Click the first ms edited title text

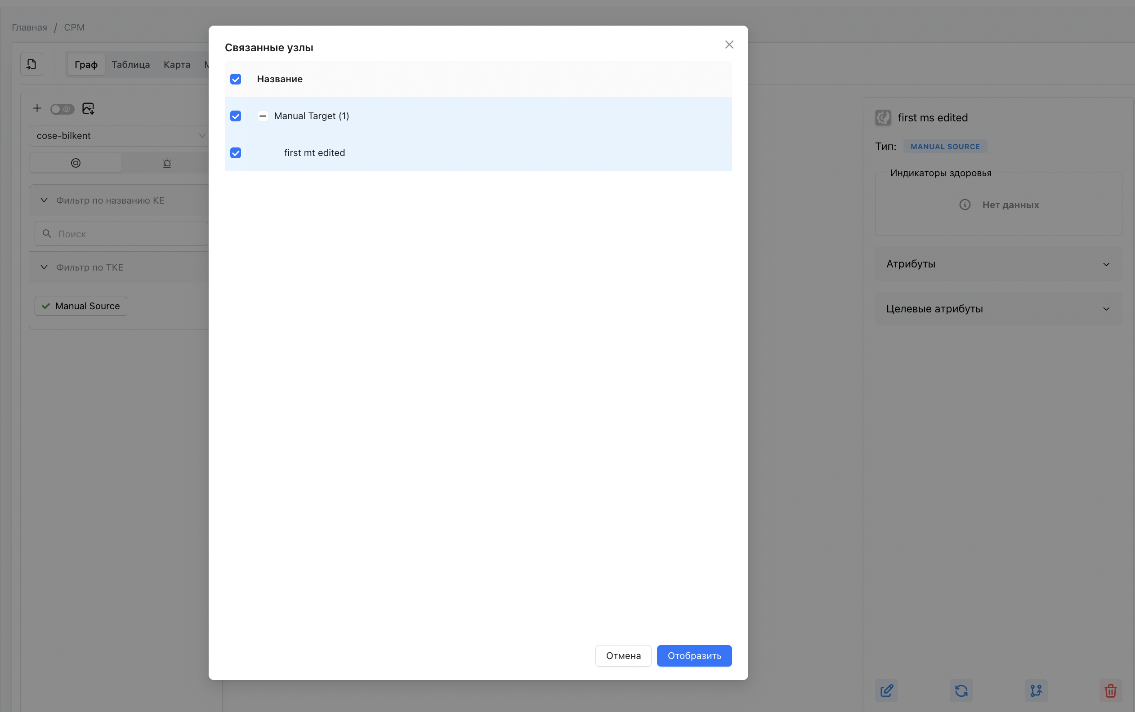click(x=933, y=118)
